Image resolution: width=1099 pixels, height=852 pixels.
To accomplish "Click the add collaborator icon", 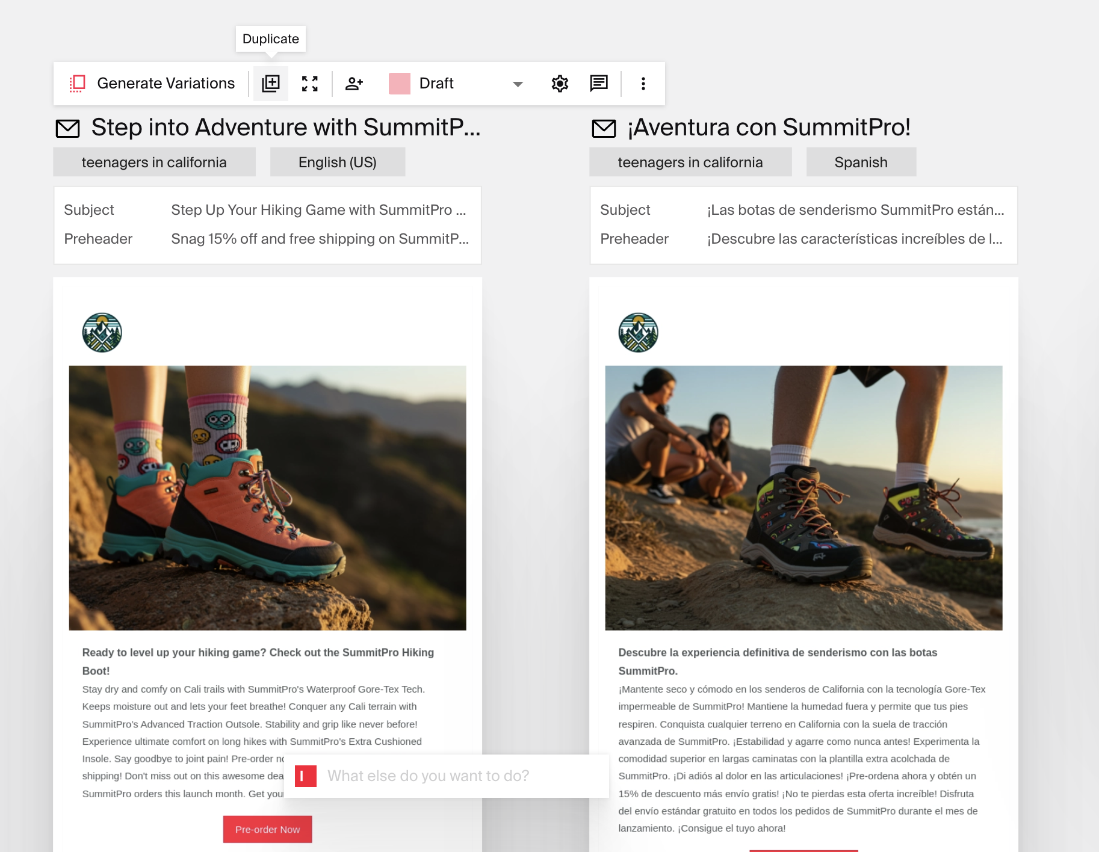I will (x=354, y=83).
